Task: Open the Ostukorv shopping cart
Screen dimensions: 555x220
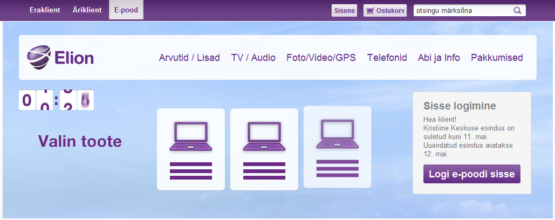Action: [385, 11]
